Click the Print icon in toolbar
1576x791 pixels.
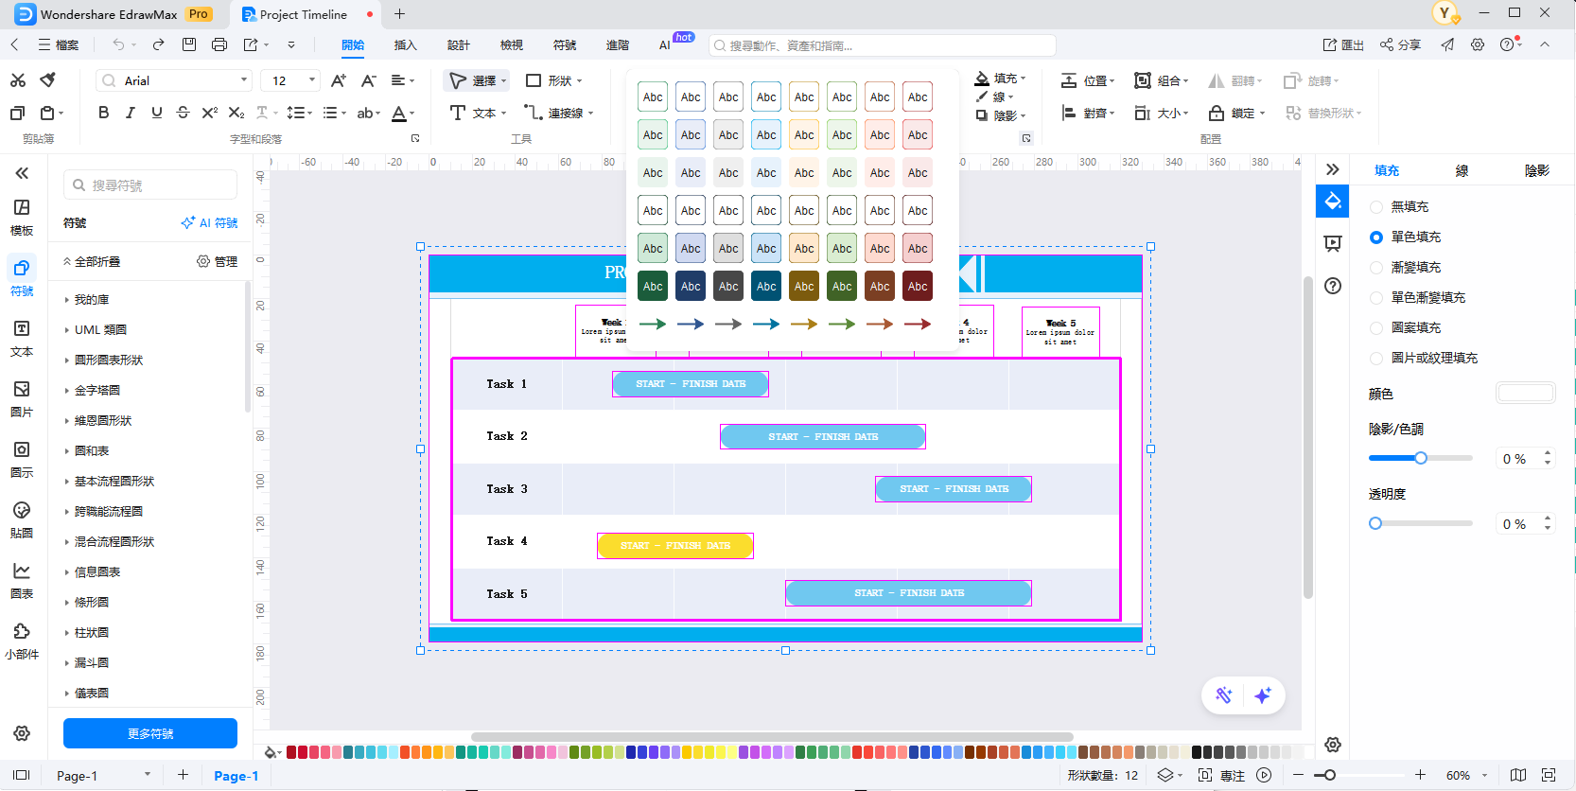tap(219, 44)
